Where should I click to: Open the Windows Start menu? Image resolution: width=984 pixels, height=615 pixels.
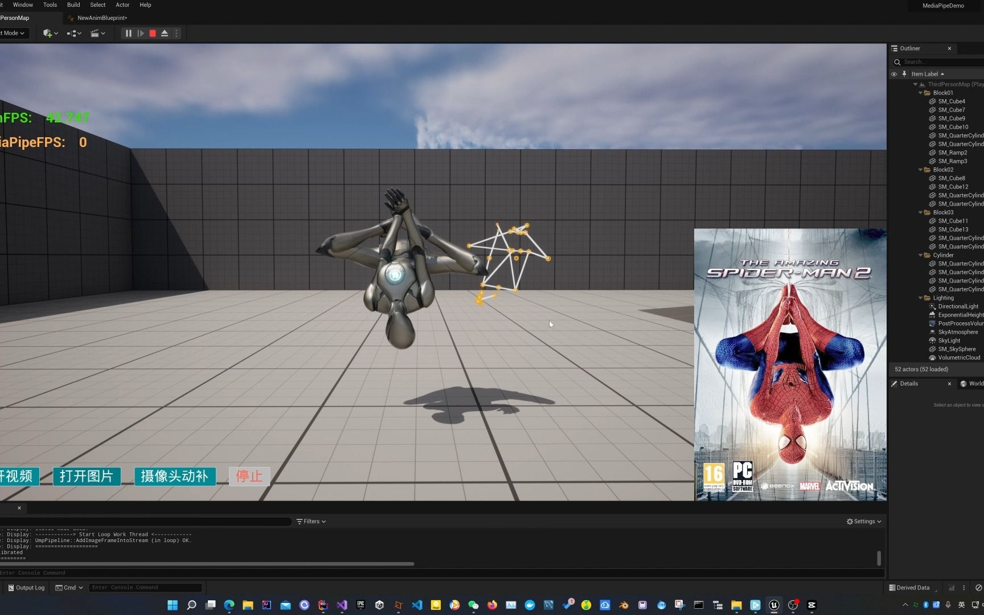click(173, 605)
